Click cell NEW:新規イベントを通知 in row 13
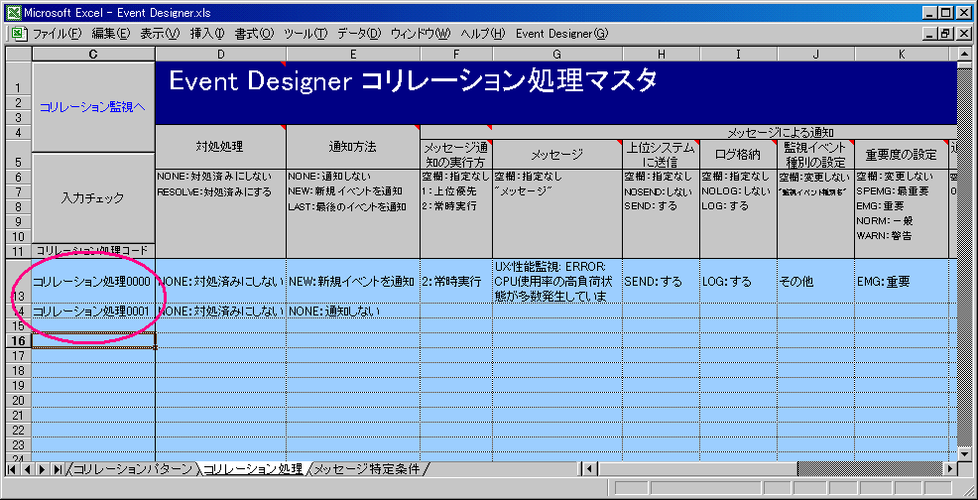The width and height of the screenshot is (978, 500). (x=353, y=281)
